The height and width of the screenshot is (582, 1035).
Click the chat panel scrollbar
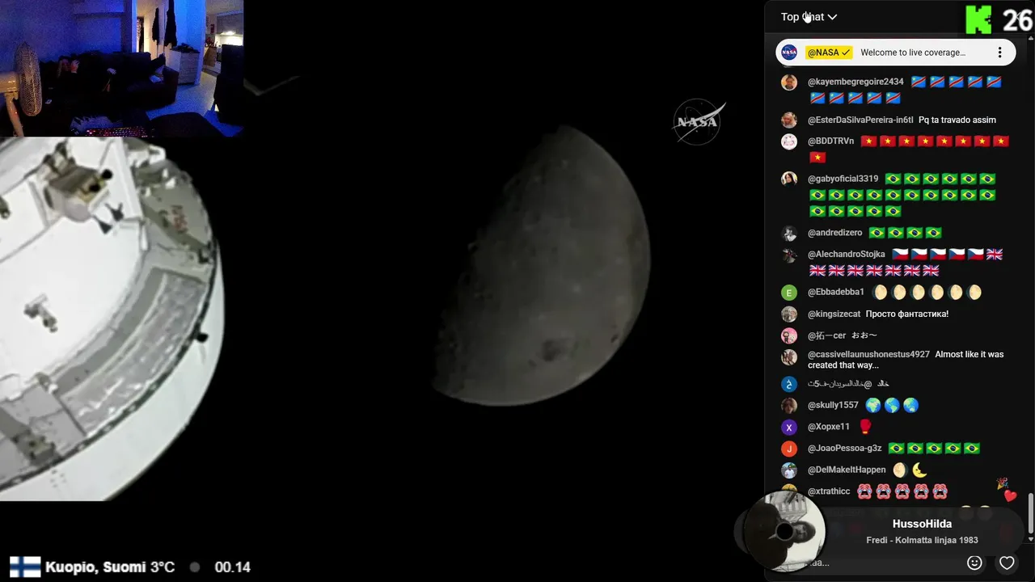(1030, 514)
